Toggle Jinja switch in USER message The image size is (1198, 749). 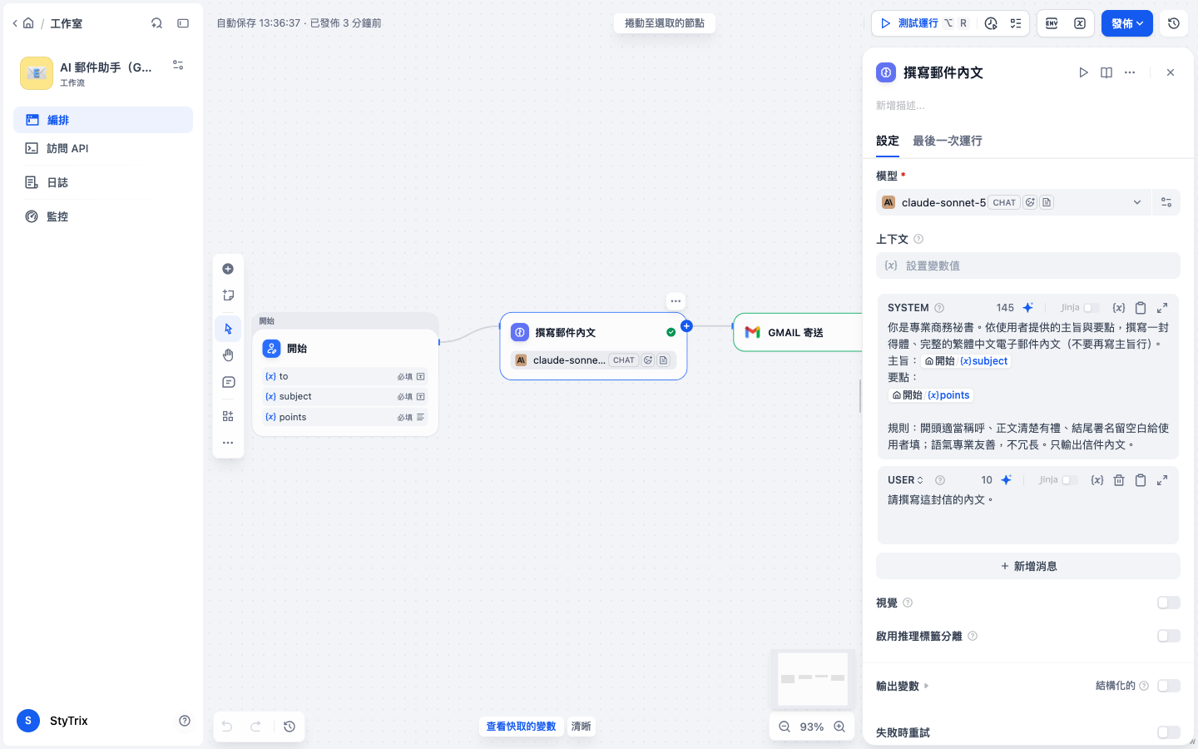pos(1069,479)
